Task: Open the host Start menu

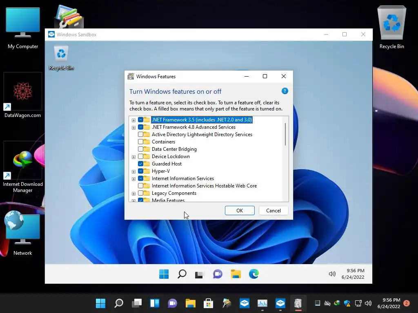Action: pyautogui.click(x=100, y=303)
